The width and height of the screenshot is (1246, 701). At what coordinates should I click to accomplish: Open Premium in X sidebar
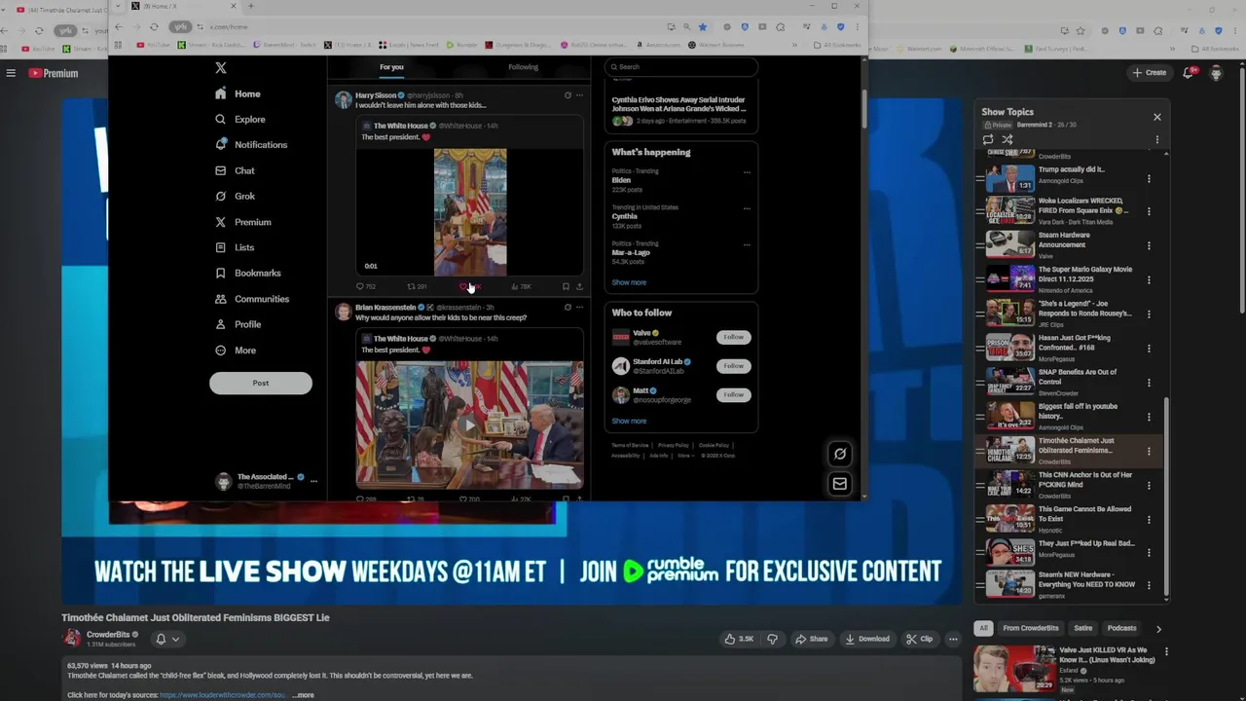click(243, 222)
